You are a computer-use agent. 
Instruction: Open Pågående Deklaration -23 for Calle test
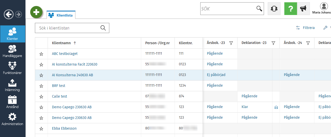click(249, 96)
